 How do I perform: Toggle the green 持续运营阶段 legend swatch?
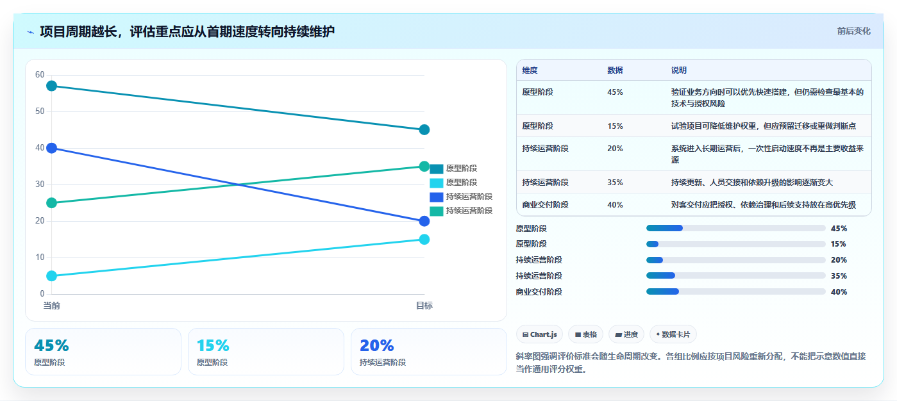click(x=437, y=211)
